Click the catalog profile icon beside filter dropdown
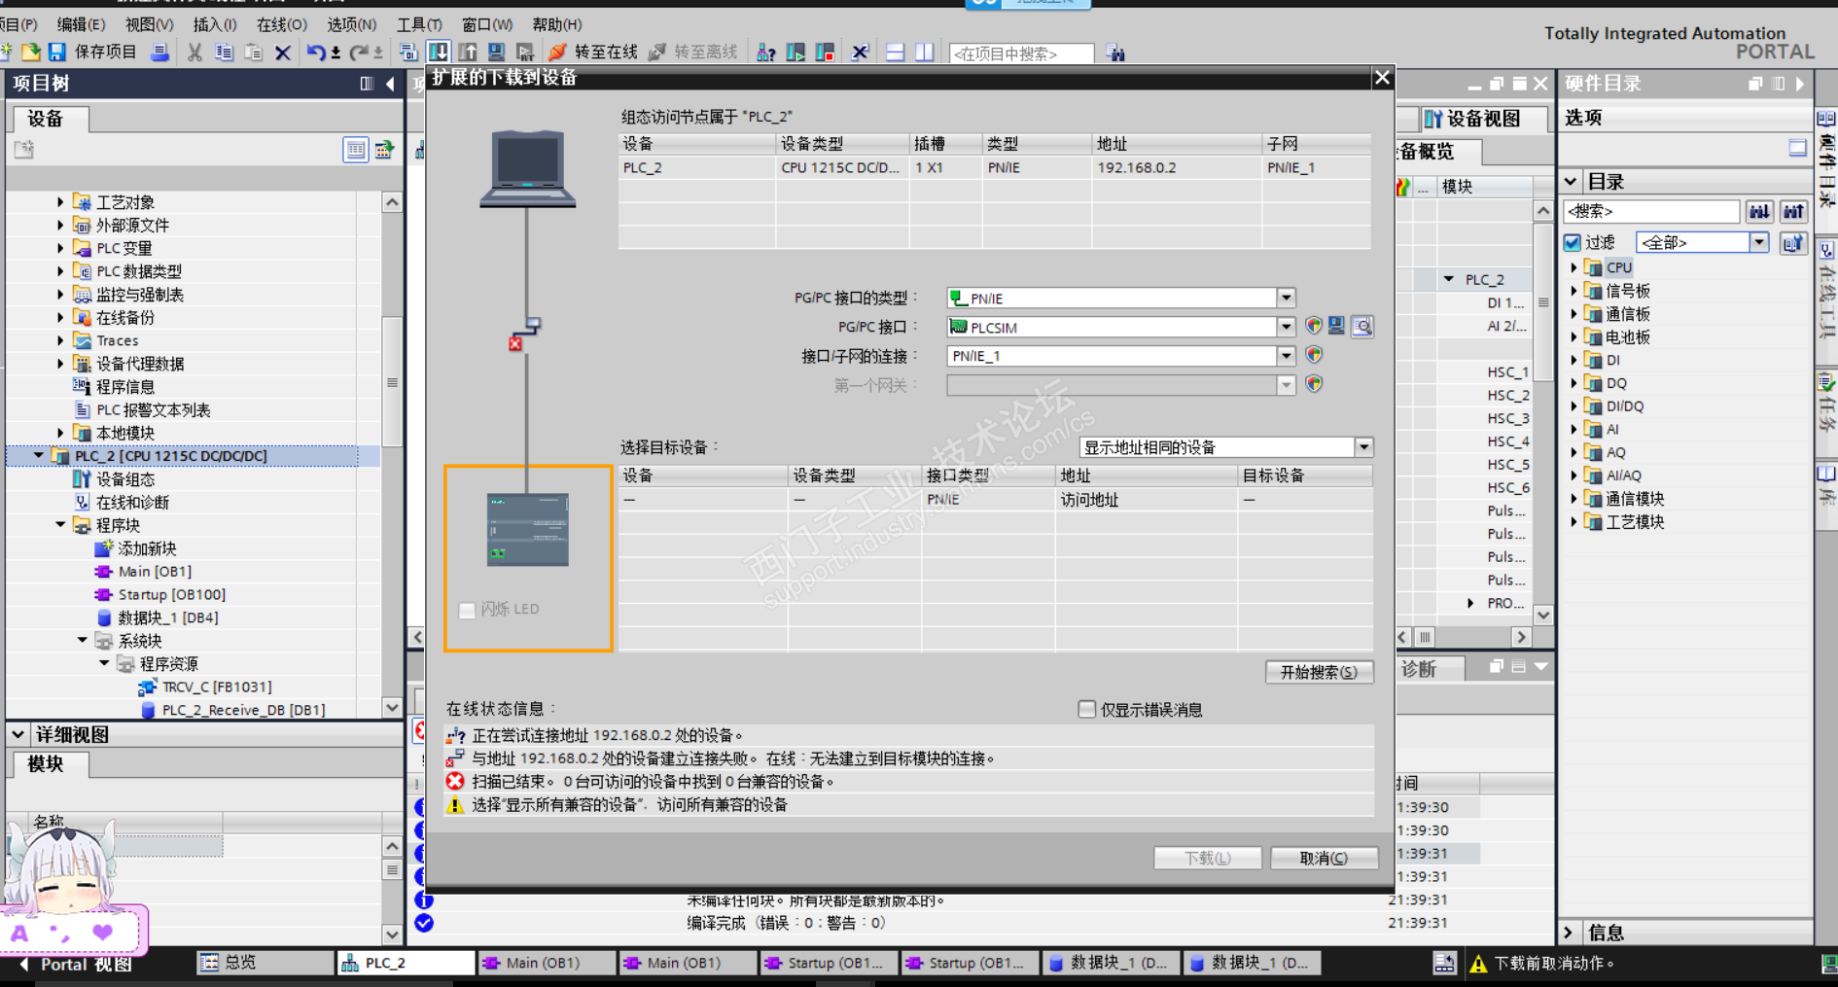The image size is (1838, 987). (x=1793, y=242)
